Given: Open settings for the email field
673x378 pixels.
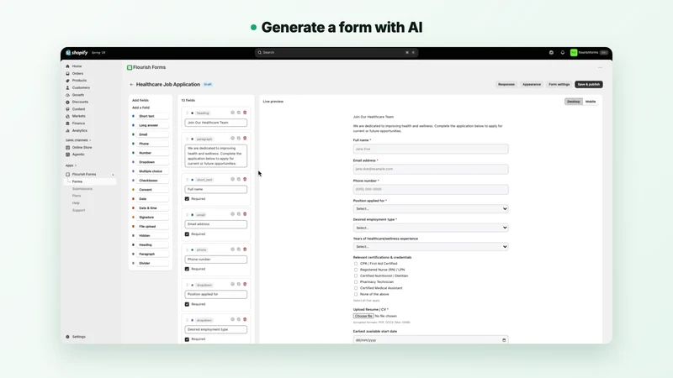Looking at the screenshot, I should (233, 214).
